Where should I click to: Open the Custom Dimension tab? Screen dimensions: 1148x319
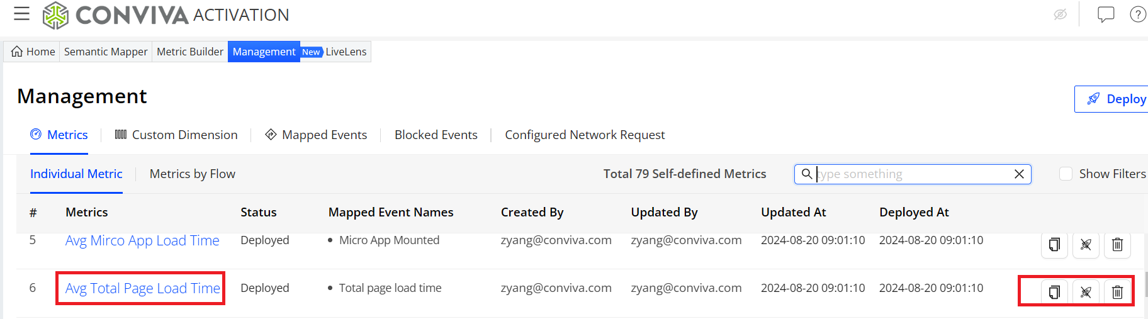176,135
